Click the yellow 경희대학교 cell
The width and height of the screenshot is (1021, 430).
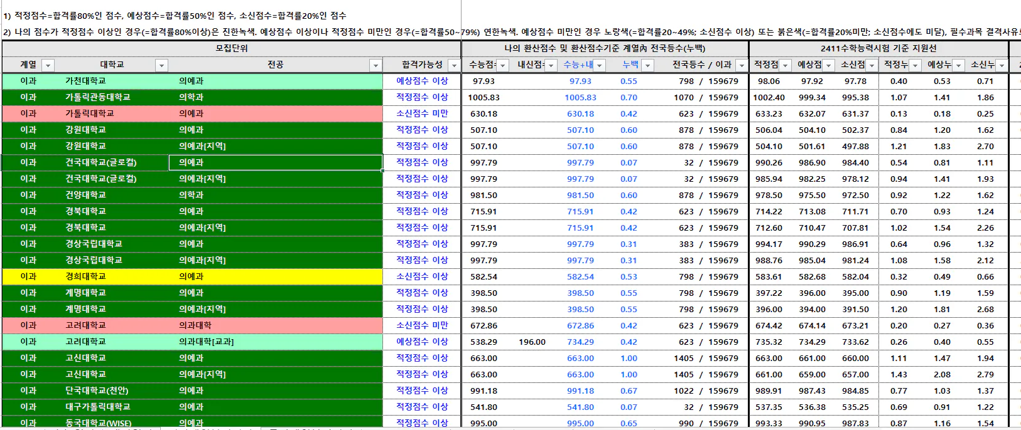85,276
